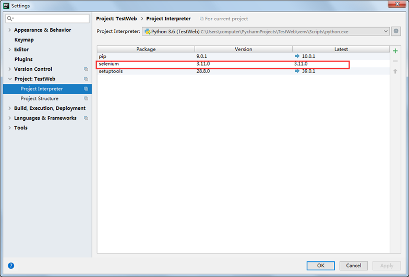Expand the Editor section
This screenshot has height=277, width=409.
tap(9, 49)
